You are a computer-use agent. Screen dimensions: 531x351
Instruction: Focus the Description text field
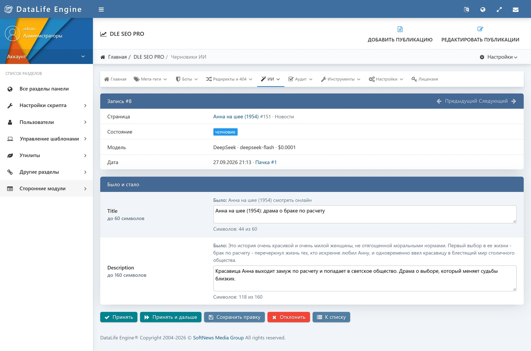click(x=365, y=278)
